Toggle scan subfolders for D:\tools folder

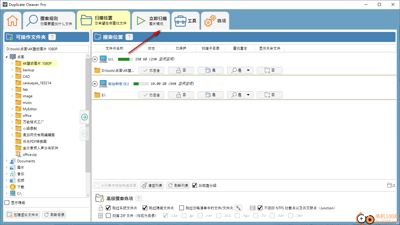coord(211,70)
